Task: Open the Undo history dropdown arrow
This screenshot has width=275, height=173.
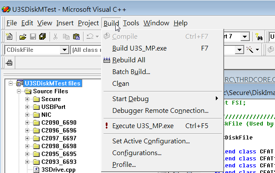Action: pos(97,37)
